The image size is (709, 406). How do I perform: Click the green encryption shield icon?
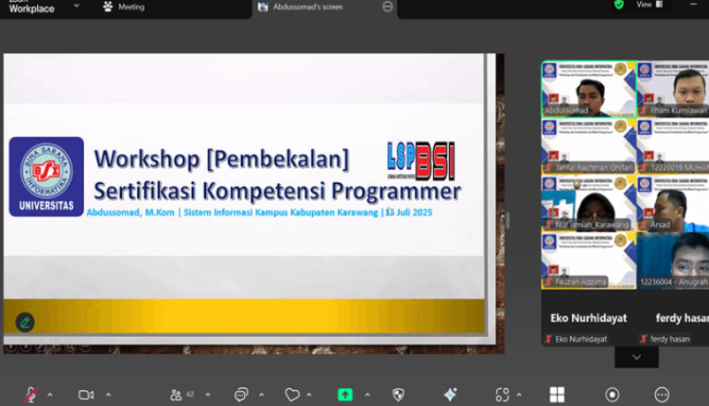coord(619,5)
